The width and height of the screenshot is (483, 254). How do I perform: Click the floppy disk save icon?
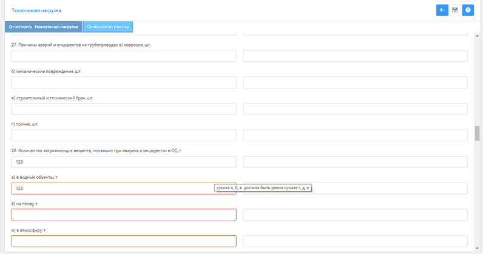click(455, 10)
